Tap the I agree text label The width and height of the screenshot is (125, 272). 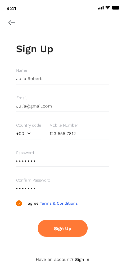[x=32, y=203]
